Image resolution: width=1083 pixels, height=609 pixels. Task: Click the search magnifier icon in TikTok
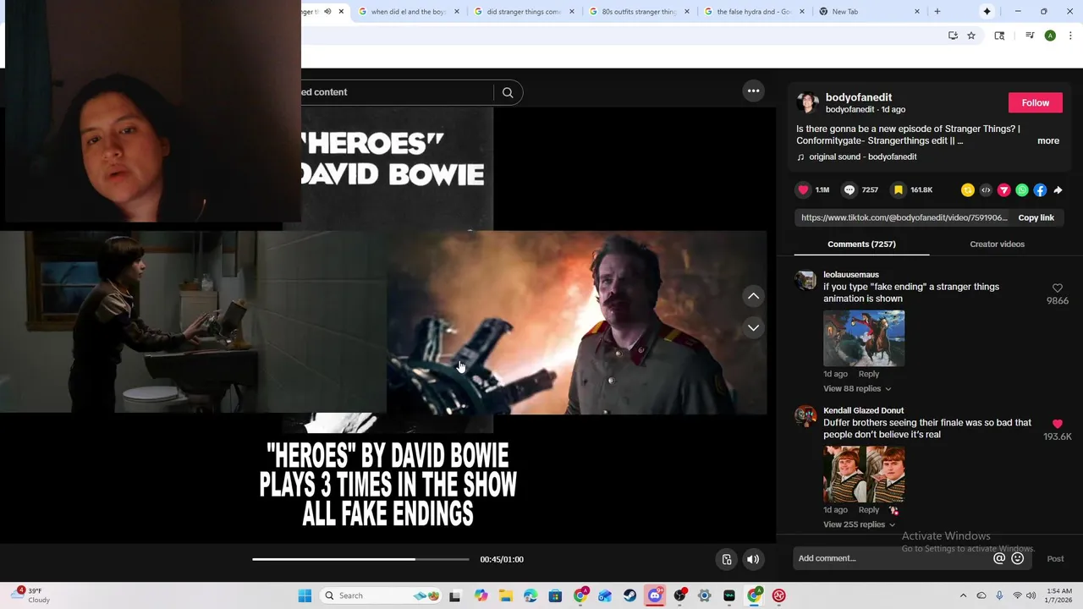[x=508, y=93]
